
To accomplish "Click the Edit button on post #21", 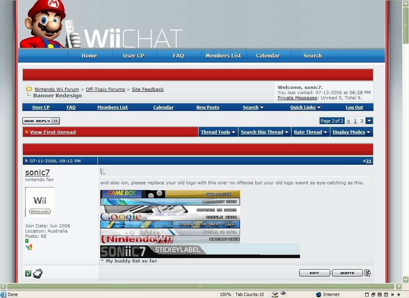I will pyautogui.click(x=315, y=273).
